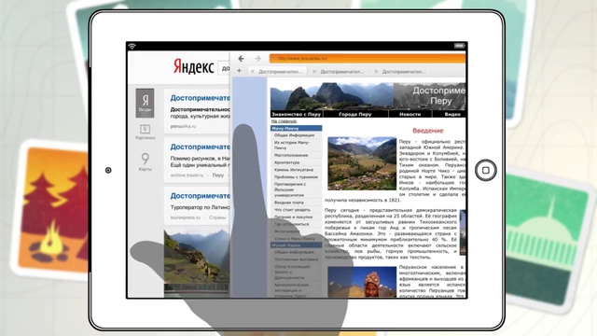Click the photo of man in hat
The width and height of the screenshot is (597, 336).
click(x=362, y=282)
